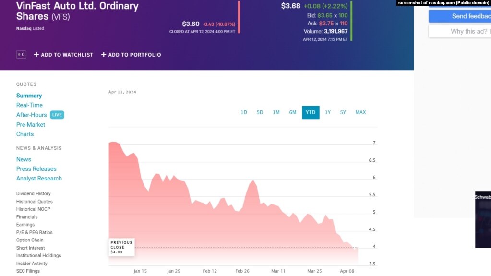Switch chart to 1Y range

pos(328,112)
